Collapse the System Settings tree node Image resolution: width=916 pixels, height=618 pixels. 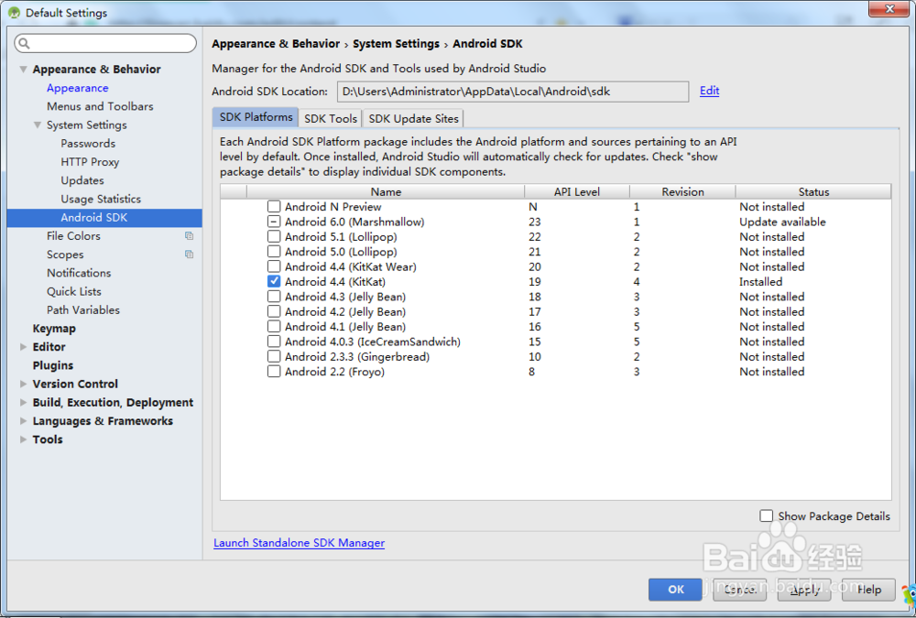pos(38,125)
